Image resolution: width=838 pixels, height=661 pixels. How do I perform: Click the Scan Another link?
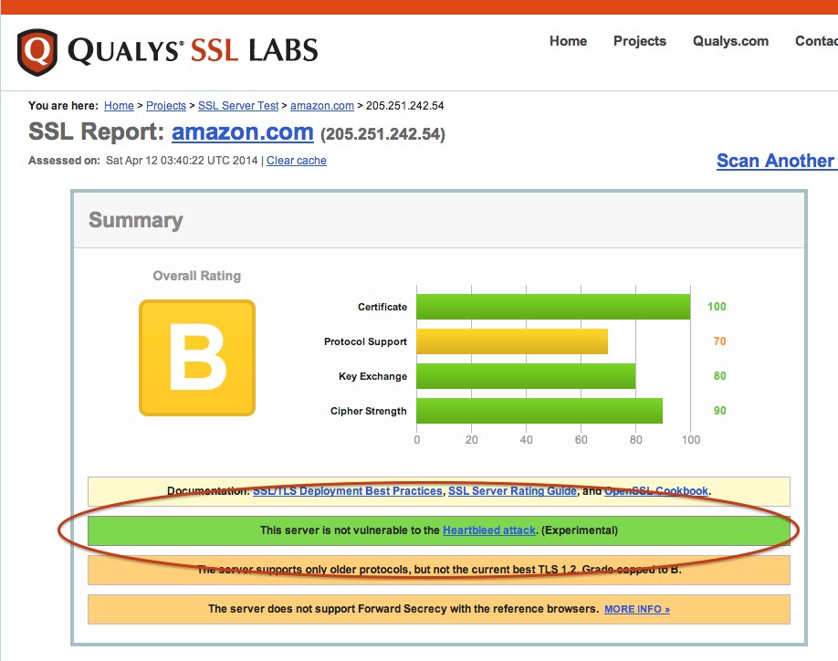coord(777,161)
